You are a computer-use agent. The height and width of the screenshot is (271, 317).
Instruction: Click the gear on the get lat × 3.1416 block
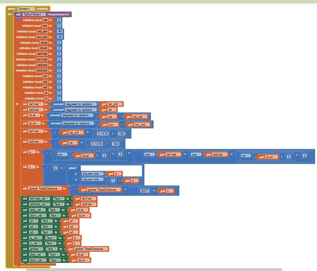[x=55, y=143]
